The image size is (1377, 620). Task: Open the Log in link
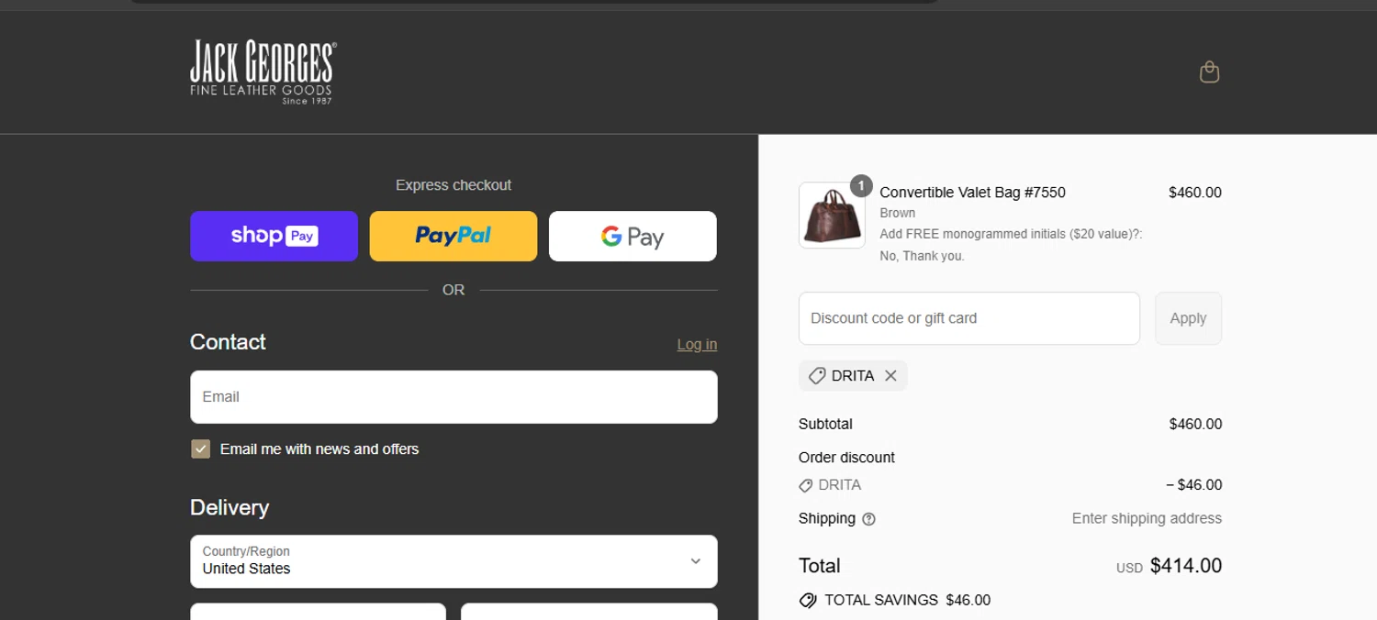pyautogui.click(x=697, y=344)
